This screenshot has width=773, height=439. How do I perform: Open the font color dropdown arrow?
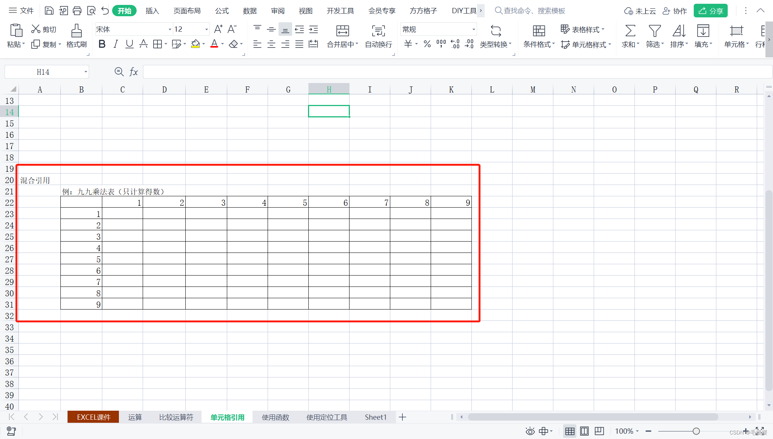tap(222, 44)
